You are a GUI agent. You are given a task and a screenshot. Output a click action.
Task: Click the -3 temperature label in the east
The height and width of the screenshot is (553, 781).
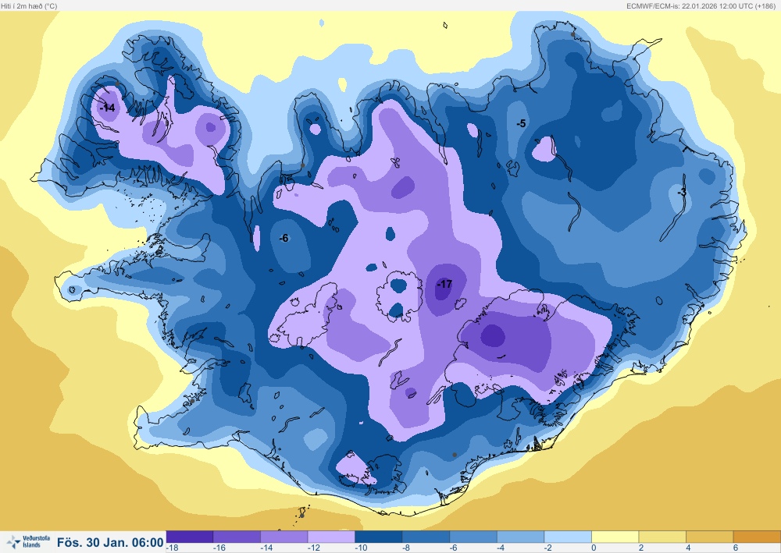(682, 192)
